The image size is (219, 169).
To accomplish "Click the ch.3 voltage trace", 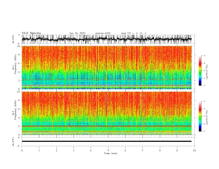I will [x=106, y=141].
